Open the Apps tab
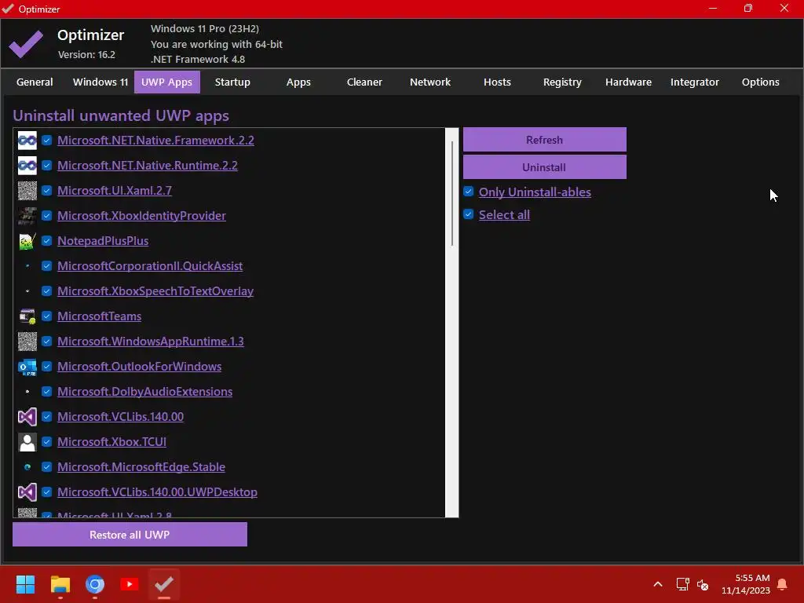 click(298, 82)
